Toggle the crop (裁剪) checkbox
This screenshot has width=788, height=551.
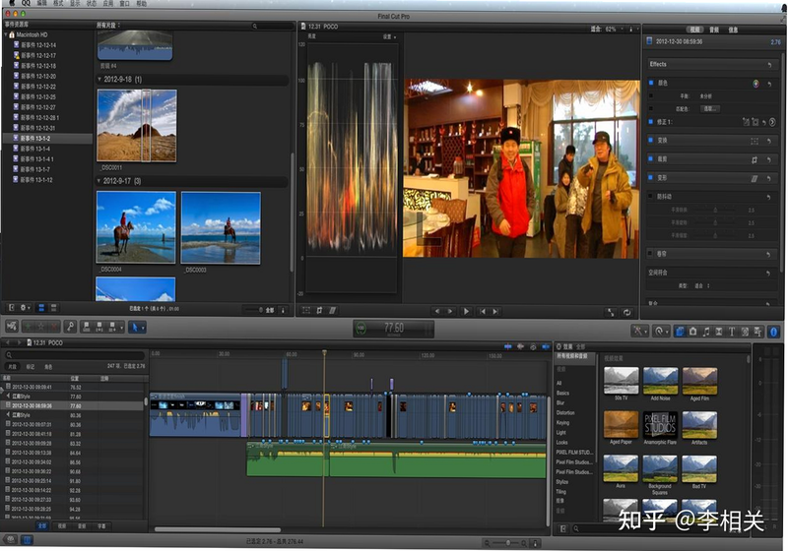click(651, 158)
